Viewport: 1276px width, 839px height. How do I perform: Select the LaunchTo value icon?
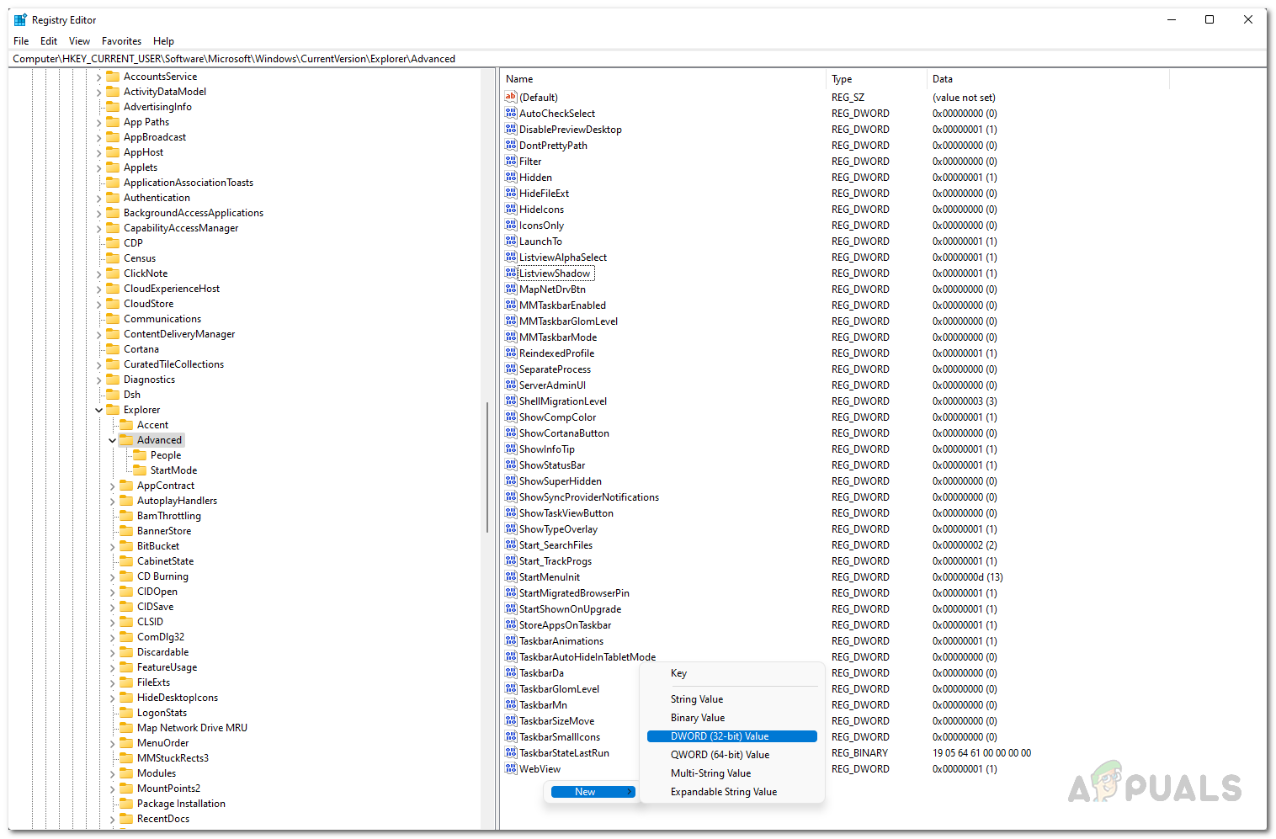510,241
